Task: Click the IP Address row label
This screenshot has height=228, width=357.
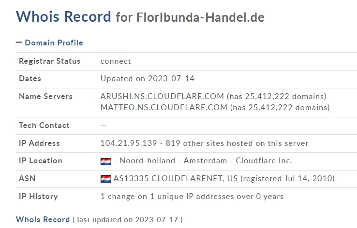Action: click(39, 143)
